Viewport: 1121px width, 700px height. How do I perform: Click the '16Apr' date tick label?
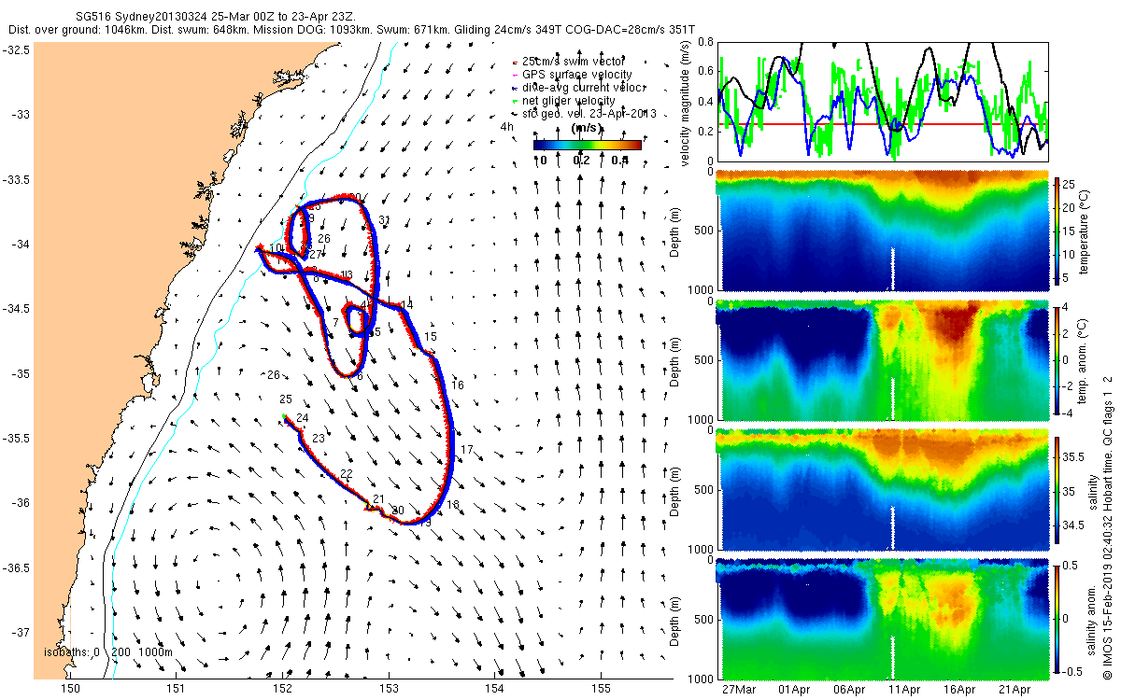coord(959,689)
